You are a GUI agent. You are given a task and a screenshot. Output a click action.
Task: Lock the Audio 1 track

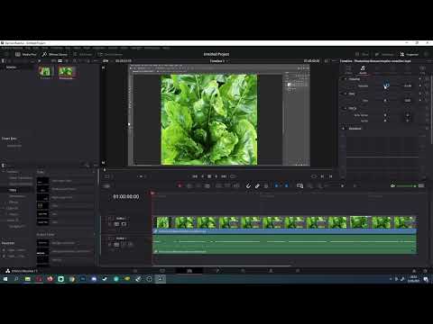[x=110, y=244]
